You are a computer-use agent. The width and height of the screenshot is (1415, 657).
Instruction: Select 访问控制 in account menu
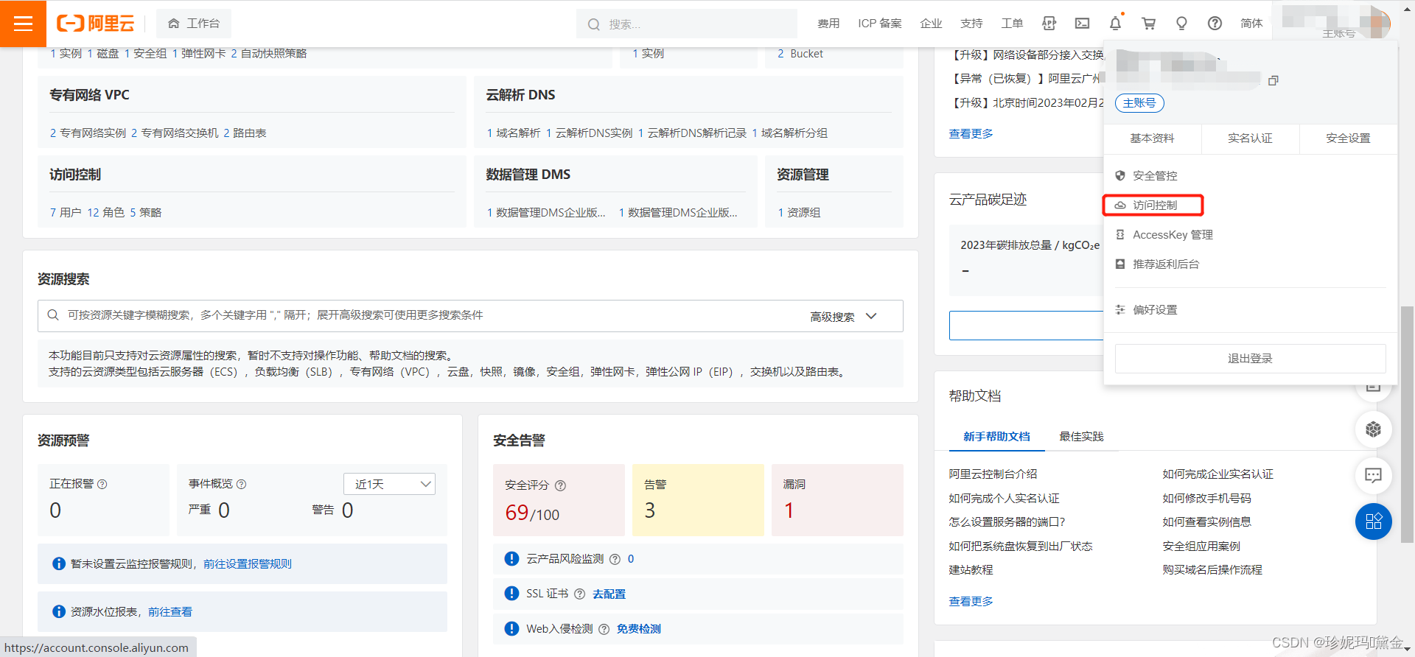pyautogui.click(x=1154, y=205)
